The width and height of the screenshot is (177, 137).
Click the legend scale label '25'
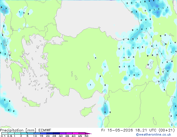(54, 136)
